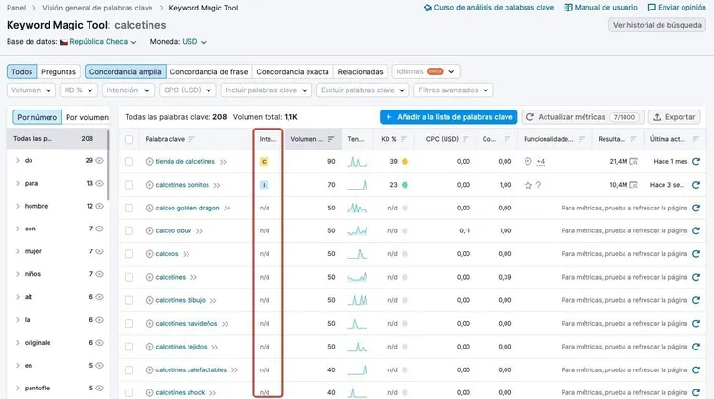Screen dimensions: 714x399
Task: Refresh metrics for tienda de calcetines row
Action: [695, 161]
